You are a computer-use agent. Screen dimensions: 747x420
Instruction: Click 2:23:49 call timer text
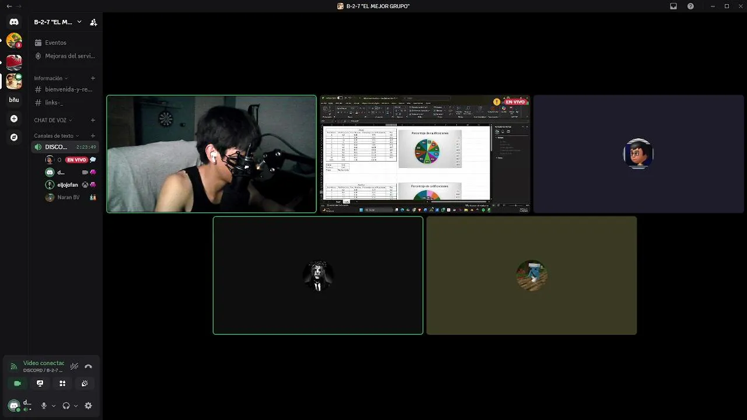click(x=86, y=147)
